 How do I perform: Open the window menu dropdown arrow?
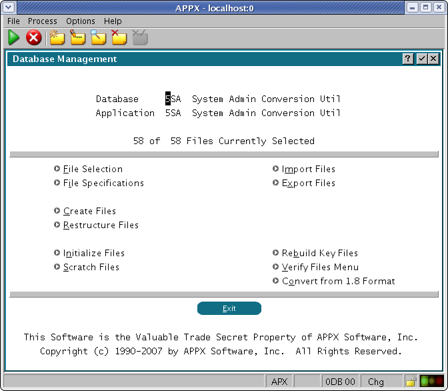(x=9, y=7)
